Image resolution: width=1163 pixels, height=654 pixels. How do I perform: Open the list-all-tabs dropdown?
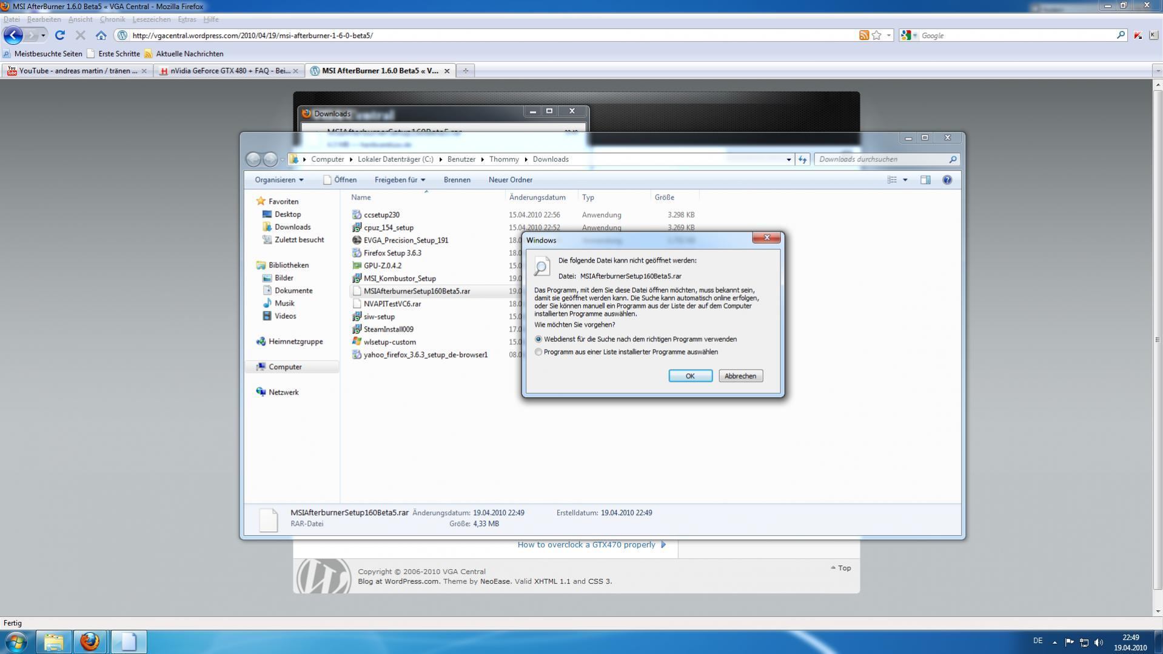pyautogui.click(x=1157, y=70)
